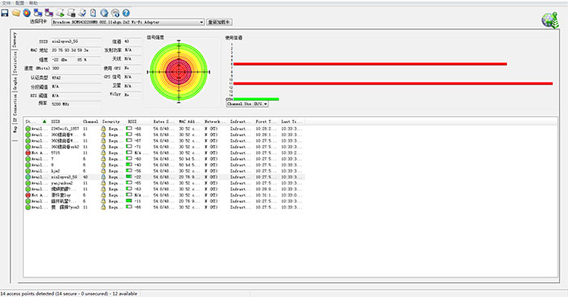Click the document with blue checkmark icon
Viewport: 568px width, 297px height.
[83, 13]
